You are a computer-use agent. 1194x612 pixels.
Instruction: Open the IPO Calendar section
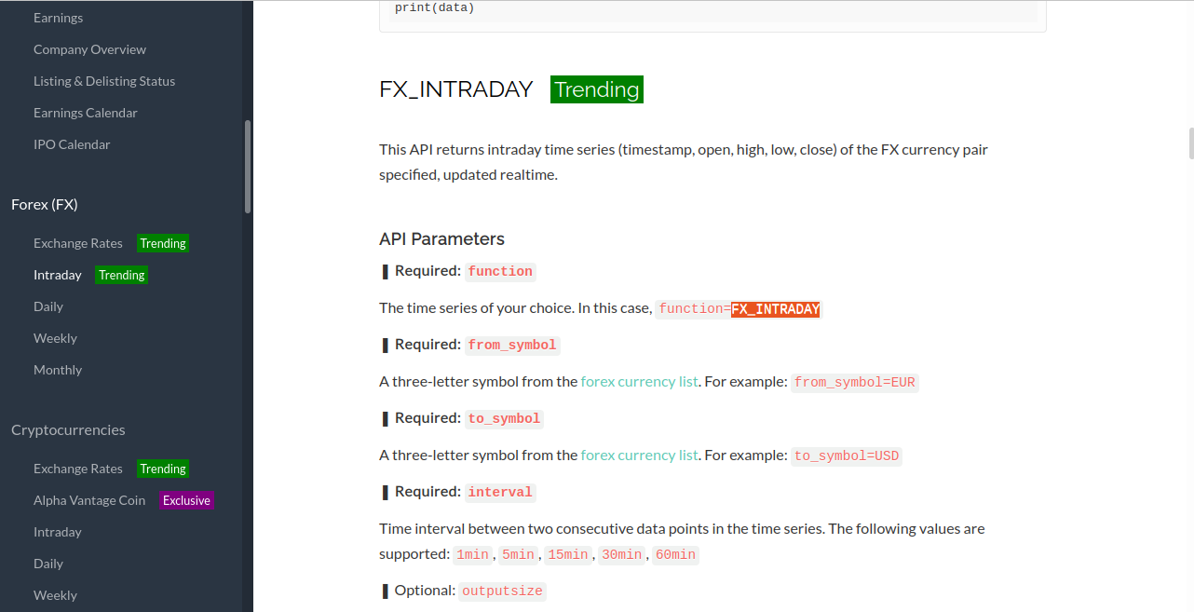point(72,144)
